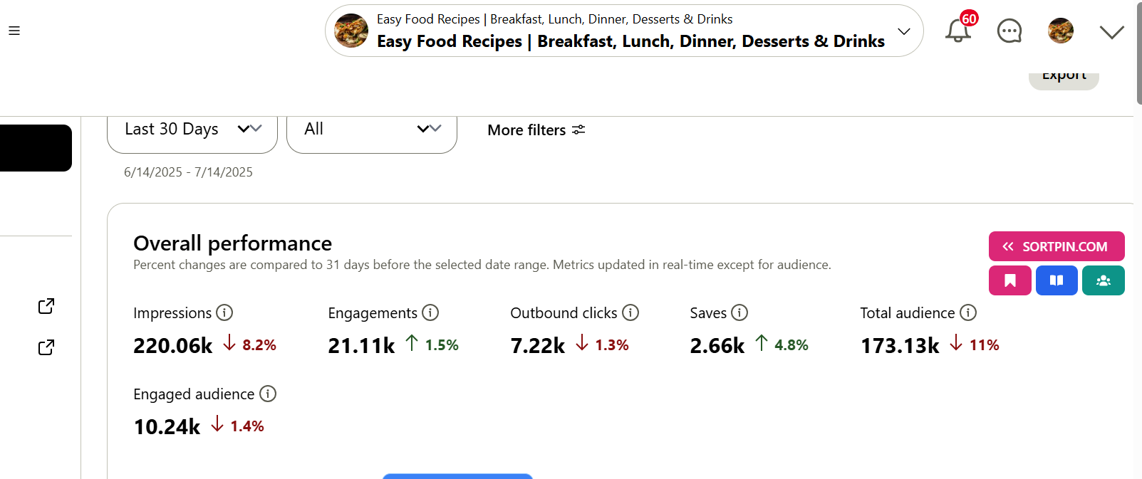Click the pink bookmark icon button

(x=1009, y=280)
